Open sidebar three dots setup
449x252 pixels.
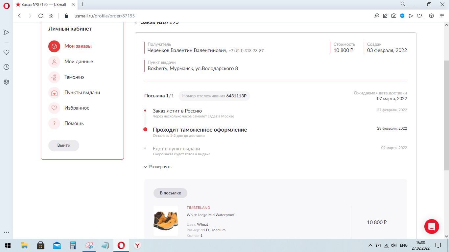point(6,232)
